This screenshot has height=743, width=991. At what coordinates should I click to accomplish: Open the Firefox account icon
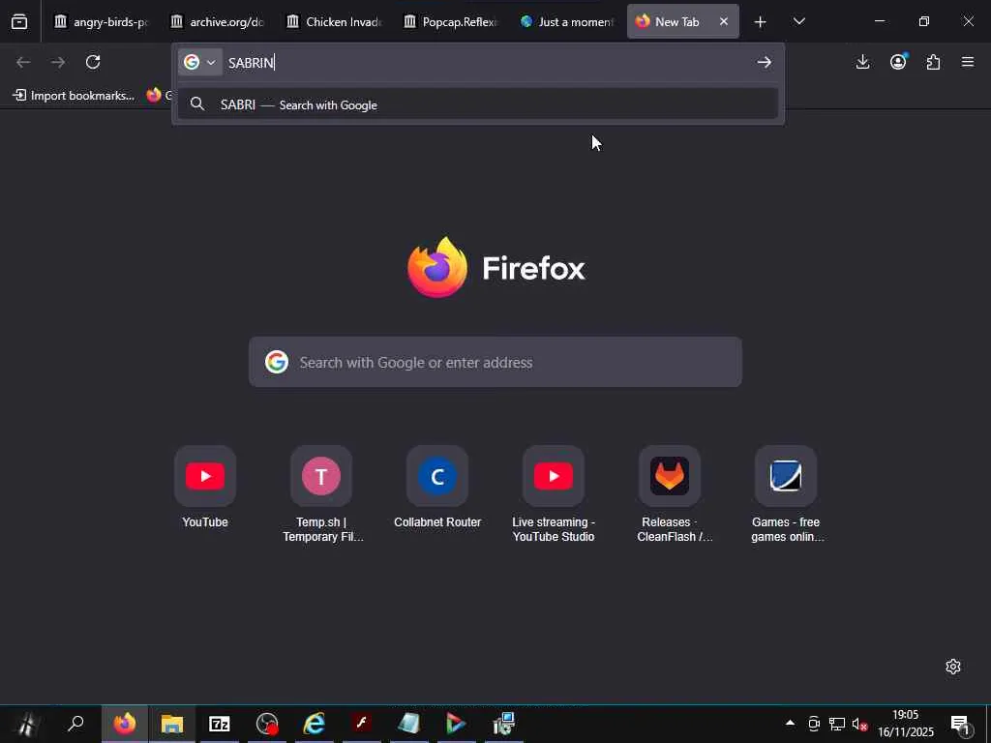click(898, 62)
